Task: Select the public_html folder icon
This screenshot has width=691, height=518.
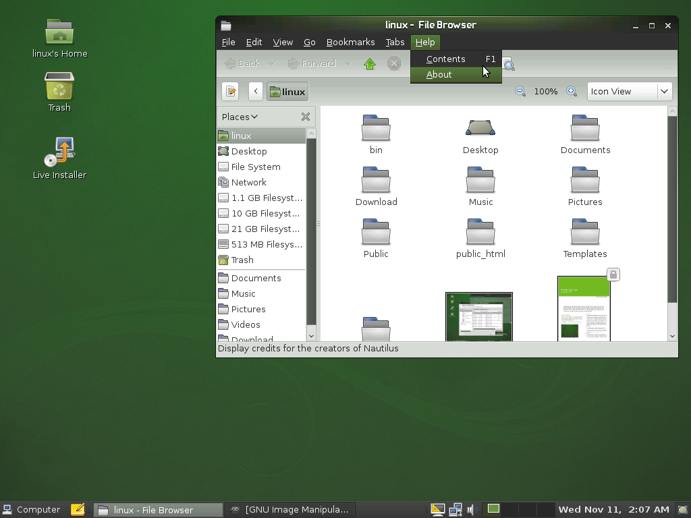Action: 480,233
